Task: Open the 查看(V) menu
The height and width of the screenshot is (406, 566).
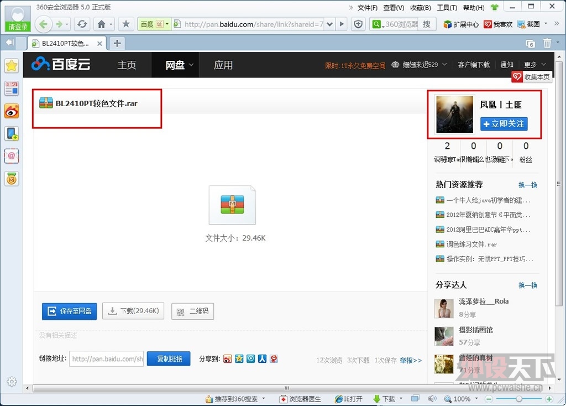Action: (x=394, y=8)
